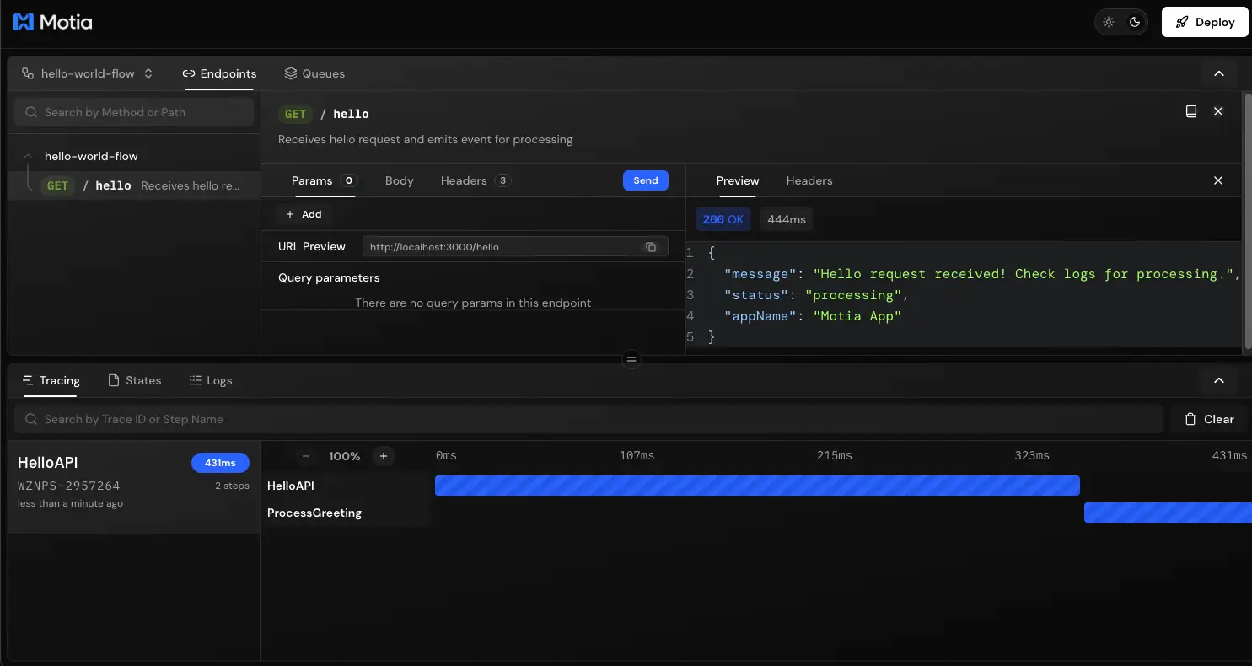The image size is (1252, 666).
Task: Focus the Search by Trace ID field
Action: point(589,419)
